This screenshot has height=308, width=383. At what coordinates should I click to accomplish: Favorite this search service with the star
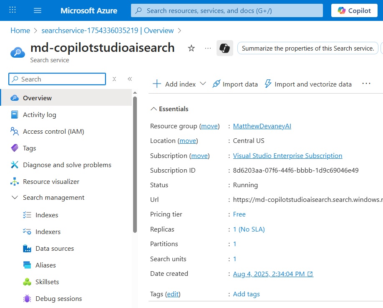(x=191, y=48)
